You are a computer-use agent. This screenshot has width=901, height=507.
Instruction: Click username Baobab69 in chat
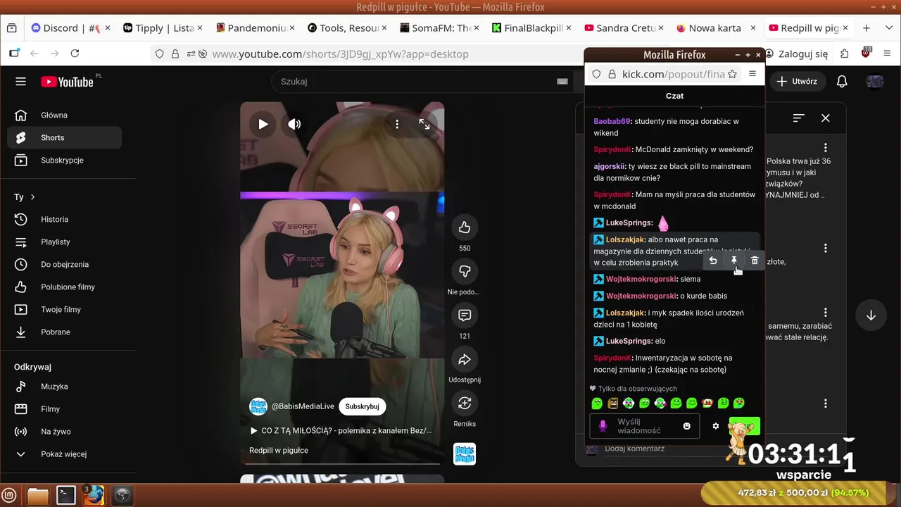click(612, 121)
